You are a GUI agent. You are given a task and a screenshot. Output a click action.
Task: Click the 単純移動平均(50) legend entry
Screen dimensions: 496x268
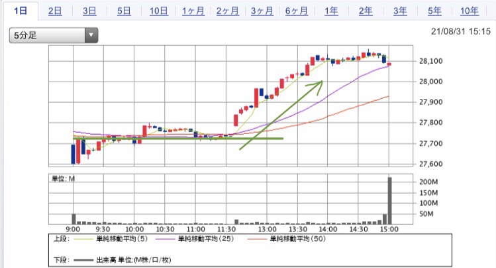click(287, 239)
